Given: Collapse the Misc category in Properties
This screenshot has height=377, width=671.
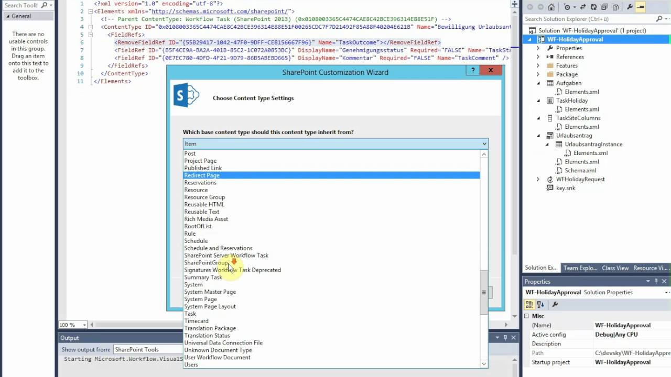Looking at the screenshot, I should (x=527, y=316).
